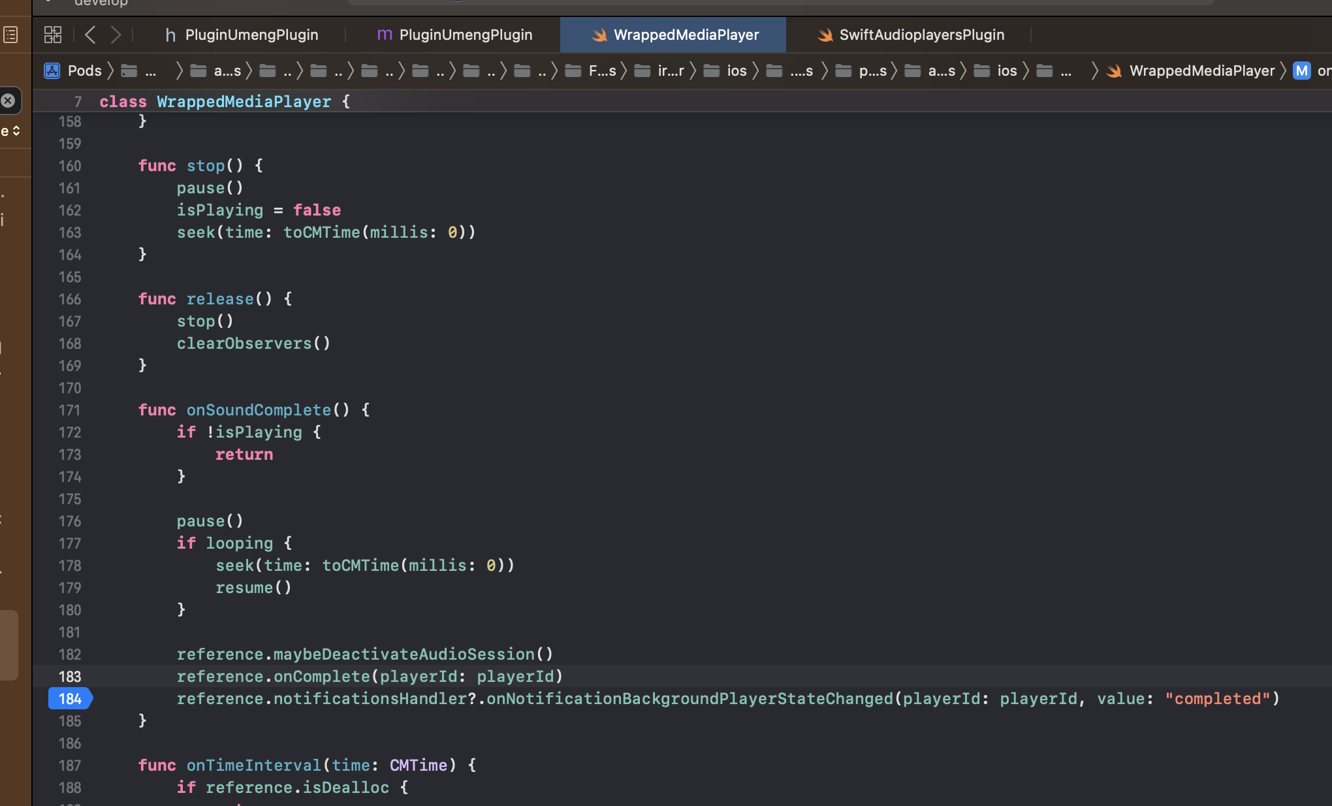Image resolution: width=1332 pixels, height=806 pixels.
Task: Click the Swift icon on the WrappedMediaPlayer tab
Action: pyautogui.click(x=599, y=34)
